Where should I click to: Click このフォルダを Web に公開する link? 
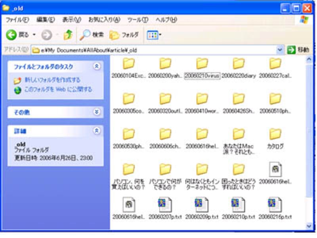pos(58,89)
